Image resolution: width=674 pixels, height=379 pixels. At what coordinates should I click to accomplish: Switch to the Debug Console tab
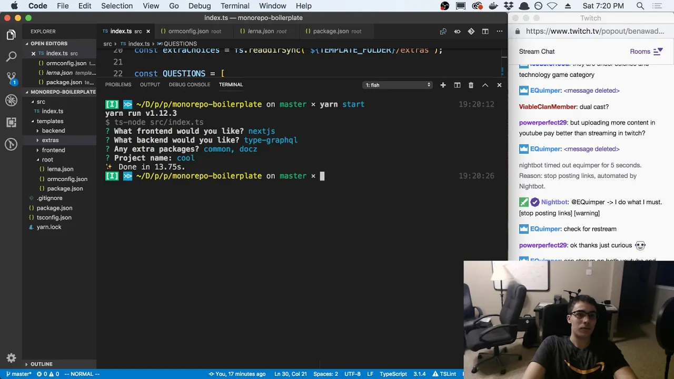pyautogui.click(x=190, y=85)
